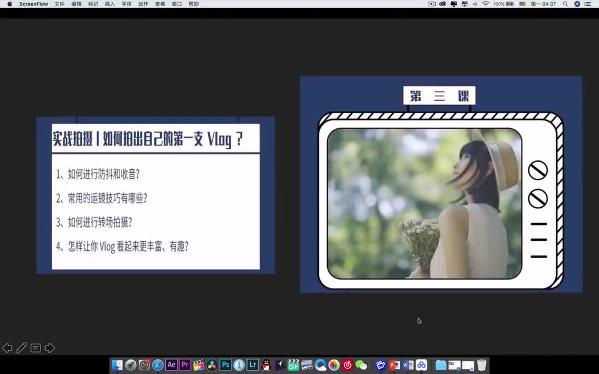Select the pen annotation tool
This screenshot has width=599, height=374.
tap(21, 348)
